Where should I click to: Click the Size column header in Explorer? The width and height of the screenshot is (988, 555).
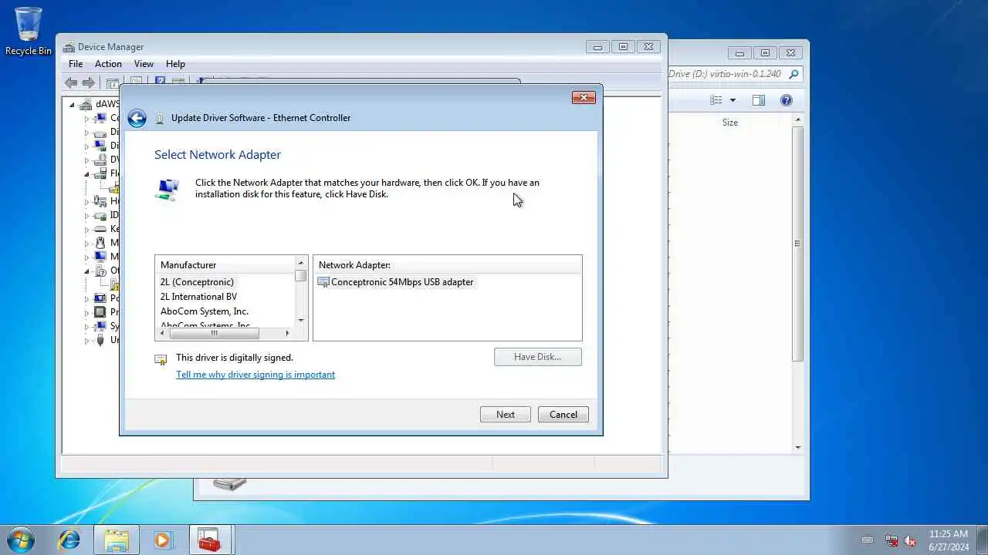click(x=730, y=123)
